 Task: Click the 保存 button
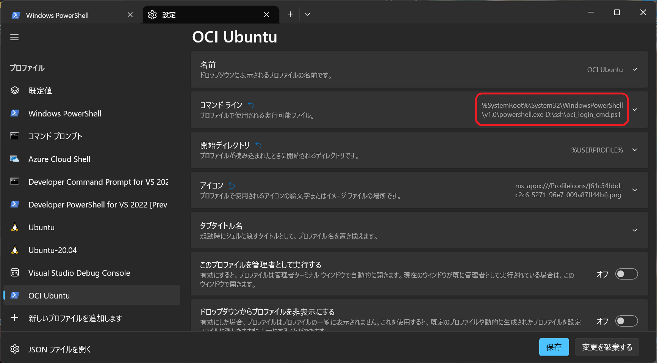point(554,347)
